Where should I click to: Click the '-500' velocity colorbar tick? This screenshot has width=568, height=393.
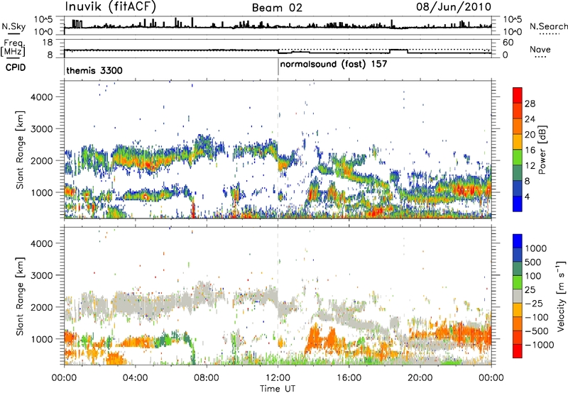pyautogui.click(x=538, y=331)
